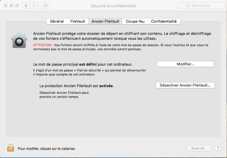Click the red close window button
Screen dimensions: 227x158
[x=6, y=6]
